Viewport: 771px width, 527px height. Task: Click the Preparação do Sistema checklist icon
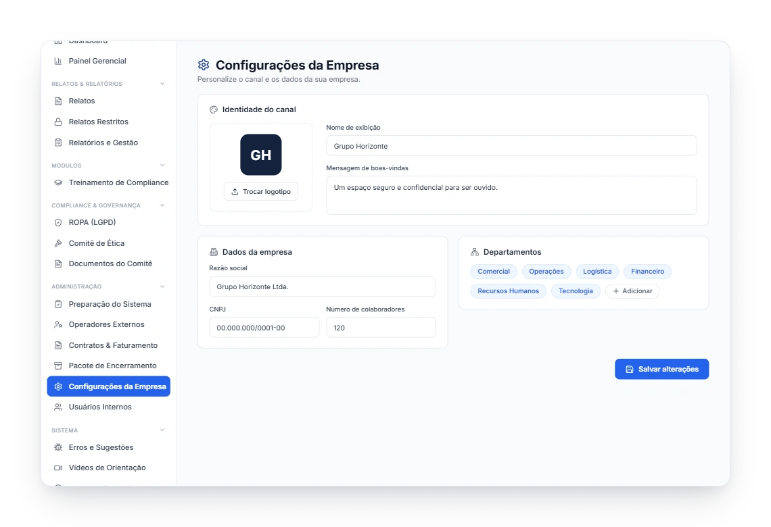58,304
